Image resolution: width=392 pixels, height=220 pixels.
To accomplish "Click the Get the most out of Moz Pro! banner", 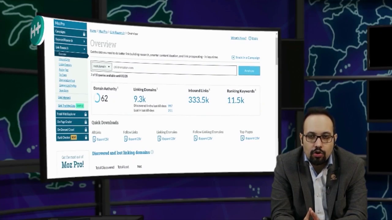I will click(73, 162).
